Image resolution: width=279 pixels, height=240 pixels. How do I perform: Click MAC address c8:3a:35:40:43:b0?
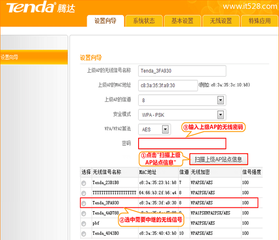tap(158, 233)
